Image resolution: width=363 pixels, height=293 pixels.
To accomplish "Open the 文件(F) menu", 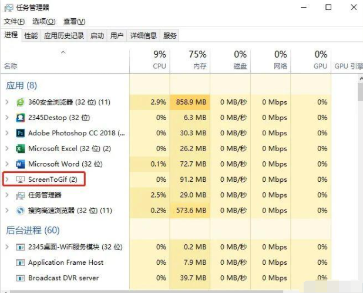I will pos(14,21).
